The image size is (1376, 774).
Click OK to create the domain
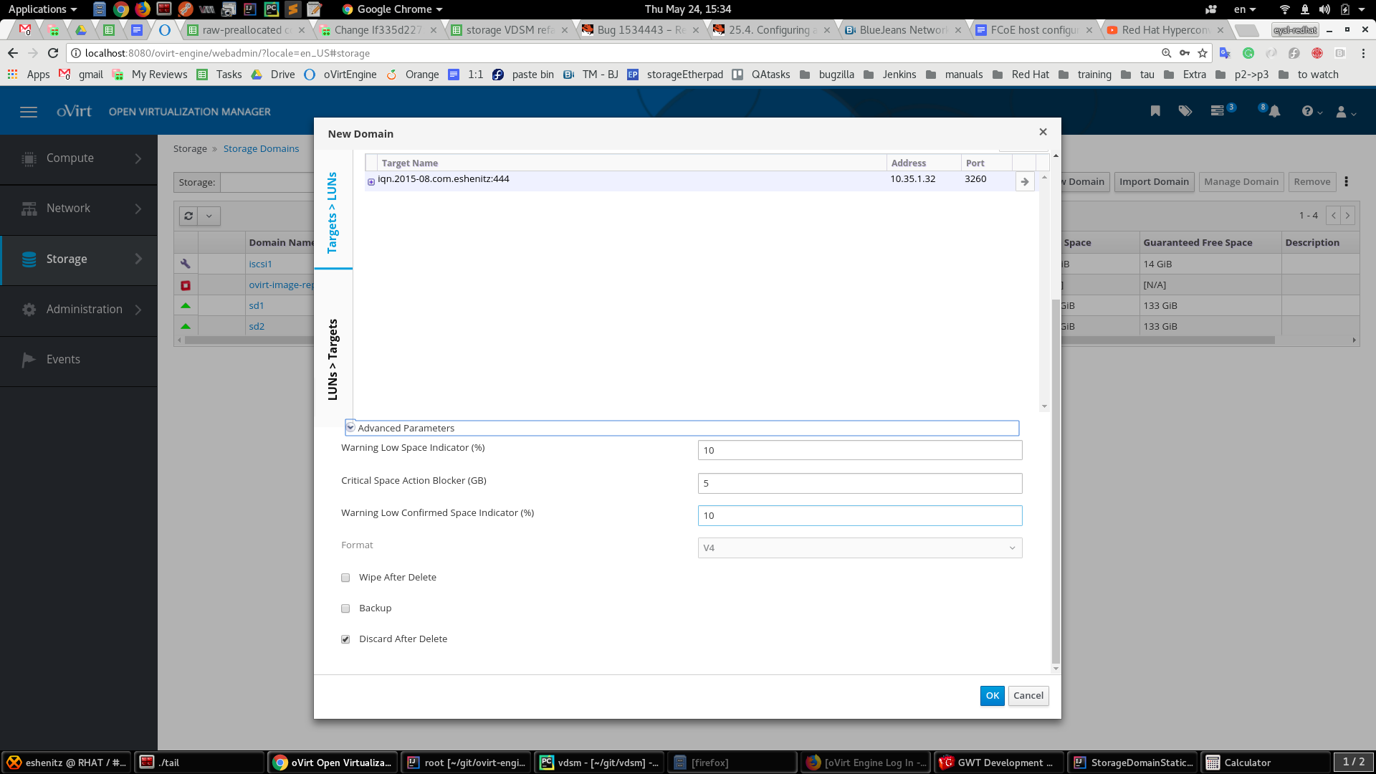[x=992, y=695]
